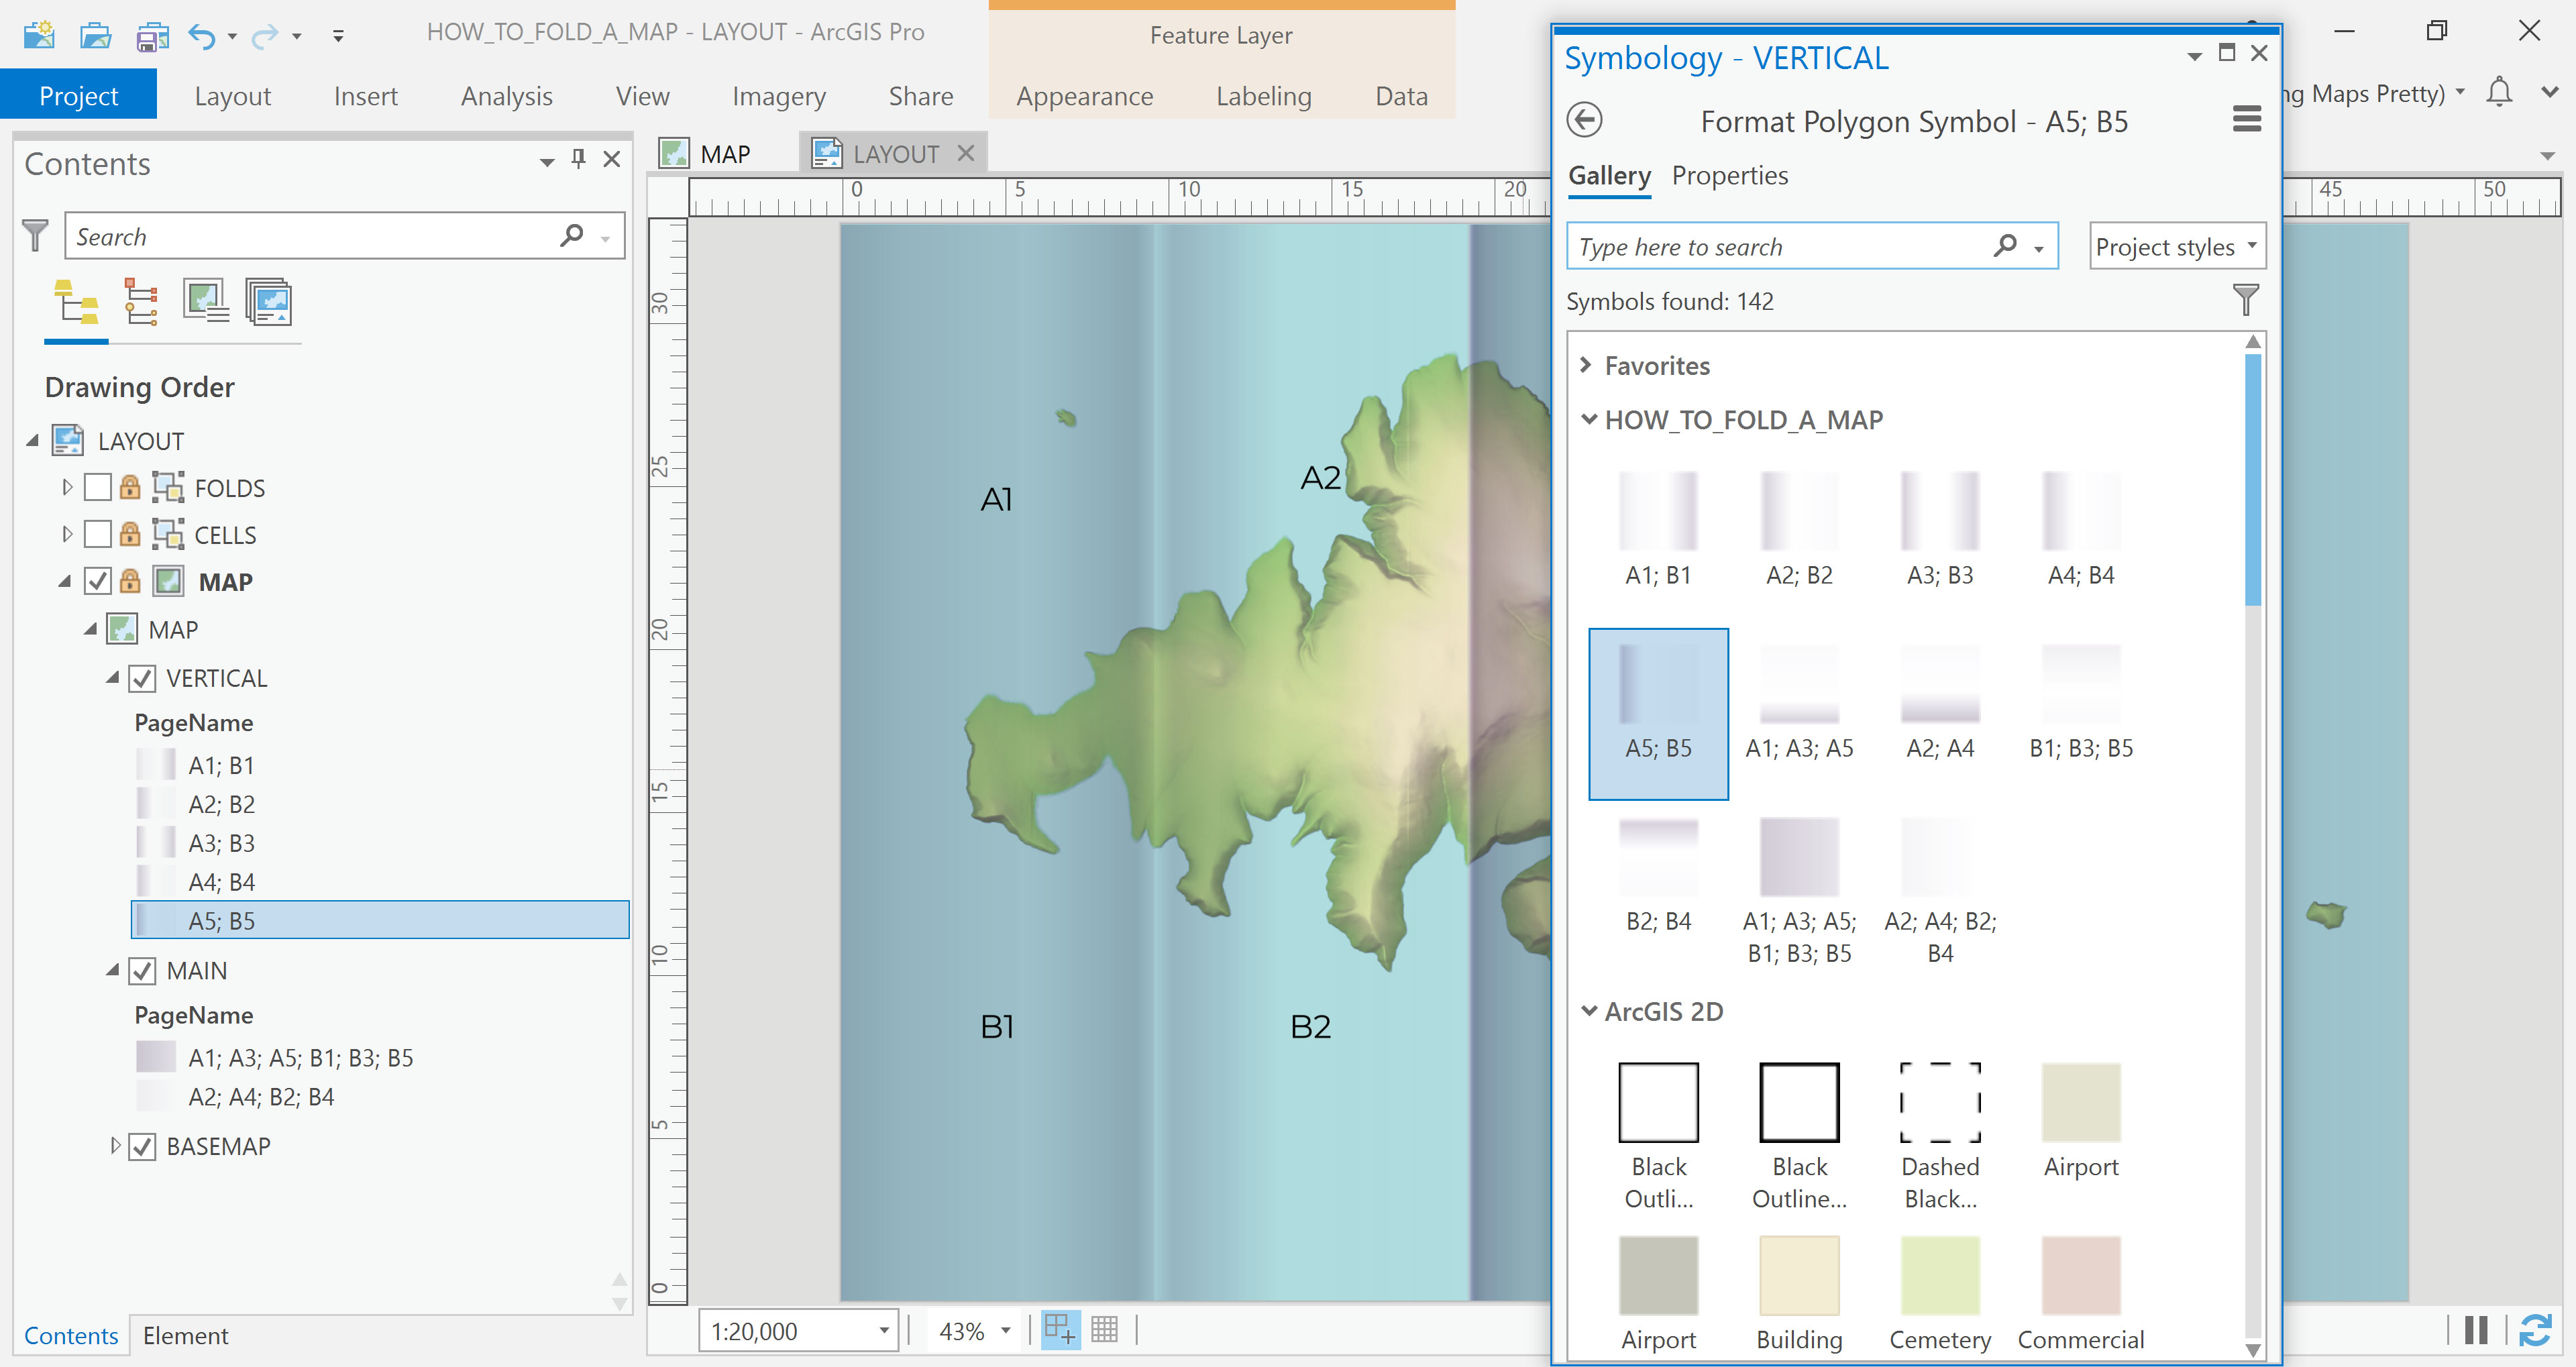
Task: Expand the Favorites gallery group
Action: 1586,365
